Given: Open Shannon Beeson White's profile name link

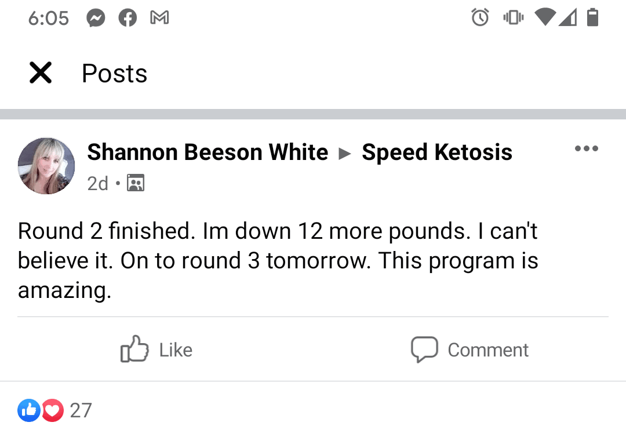Looking at the screenshot, I should (x=208, y=152).
